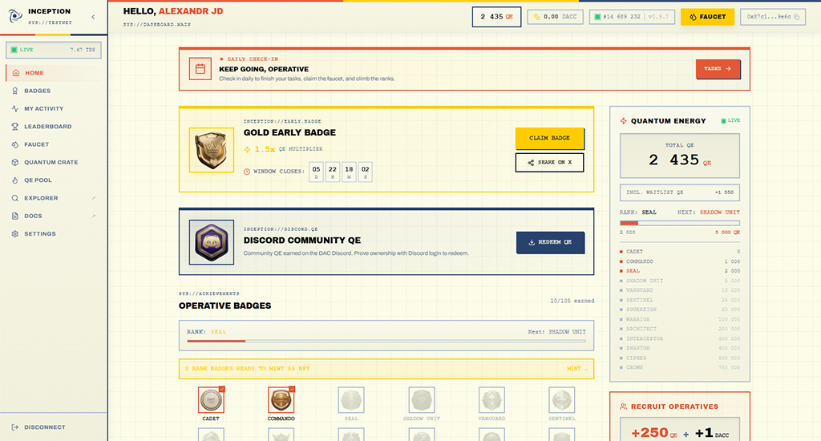Redeem Discord community QE

[550, 242]
